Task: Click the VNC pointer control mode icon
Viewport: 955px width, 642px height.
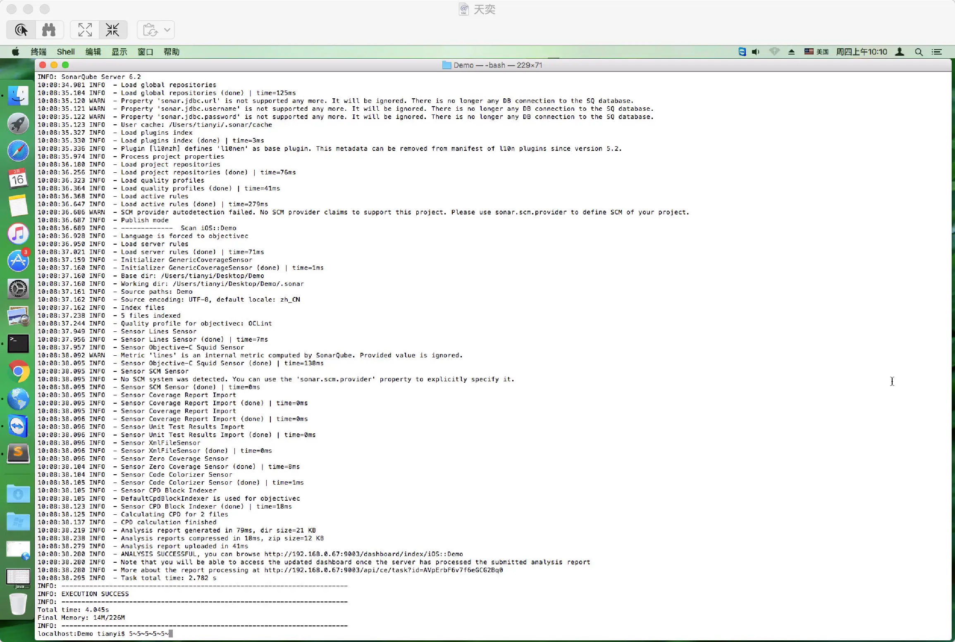Action: (21, 30)
